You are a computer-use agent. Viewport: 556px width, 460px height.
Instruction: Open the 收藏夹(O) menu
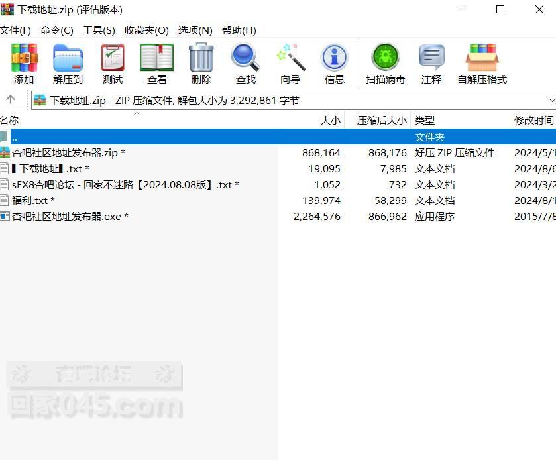146,30
